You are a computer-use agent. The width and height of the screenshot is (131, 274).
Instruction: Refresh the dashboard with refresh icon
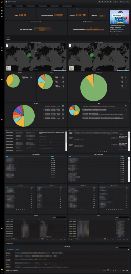point(128,2)
